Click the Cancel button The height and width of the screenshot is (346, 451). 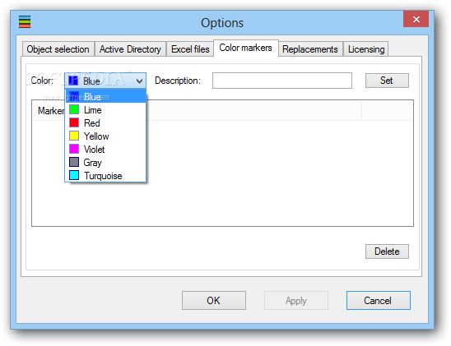379,300
